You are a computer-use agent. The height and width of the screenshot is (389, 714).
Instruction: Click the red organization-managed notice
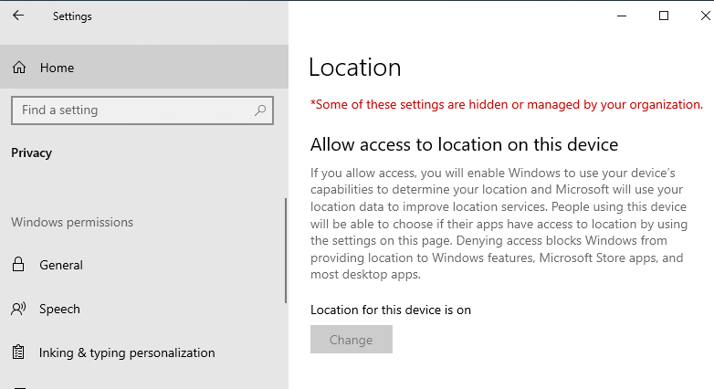(507, 105)
